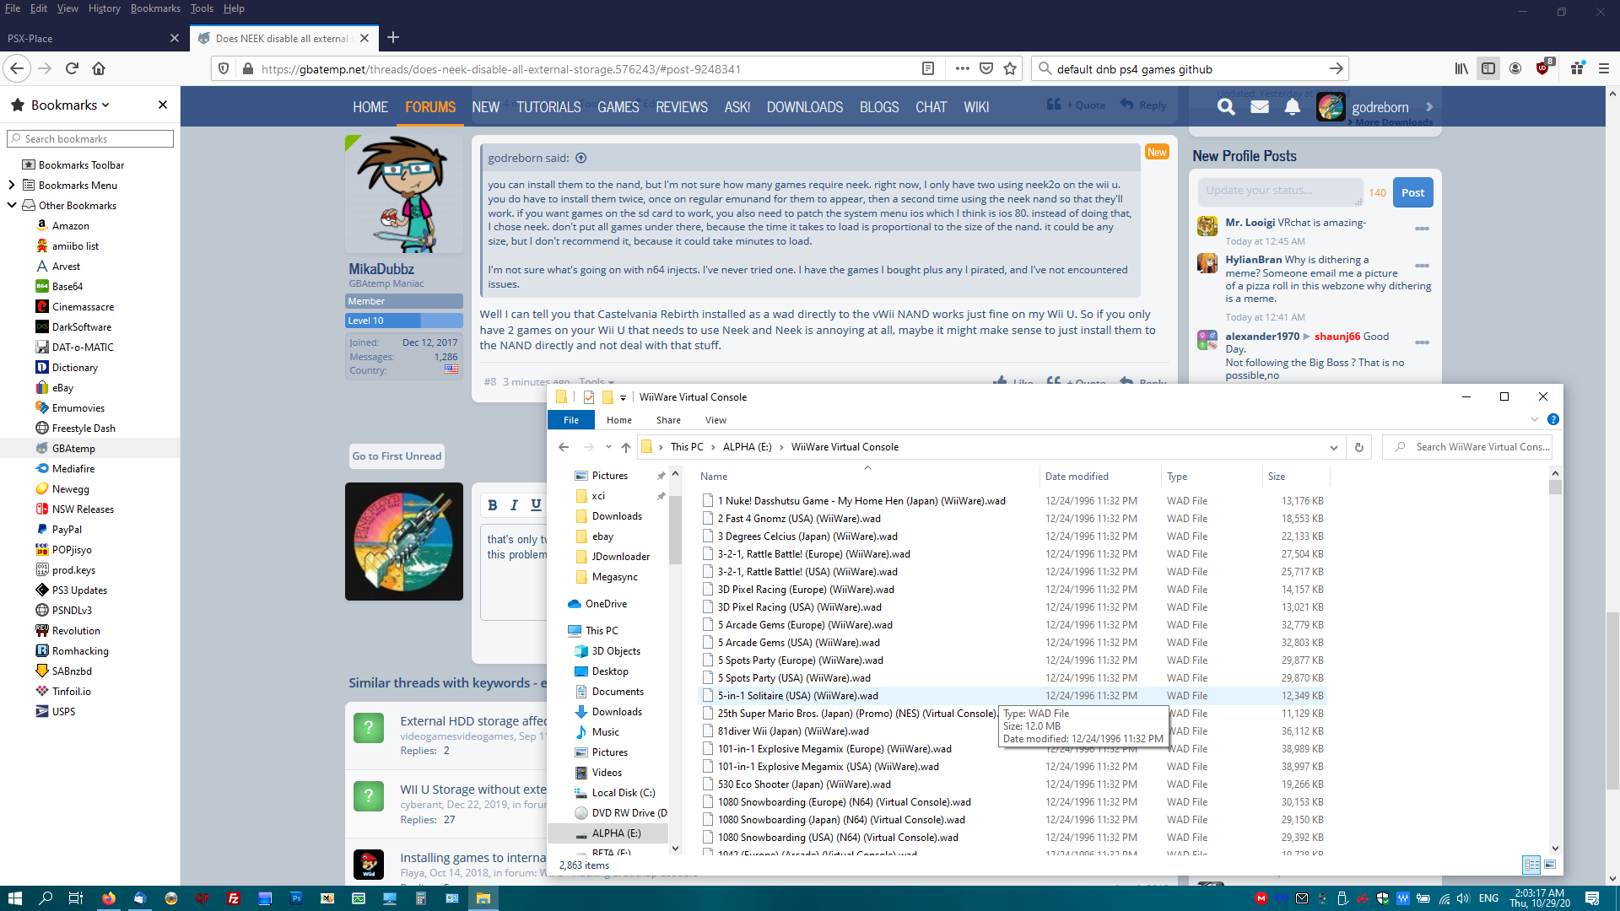1620x911 pixels.
Task: Open the Firefox History menu
Action: pyautogui.click(x=104, y=8)
